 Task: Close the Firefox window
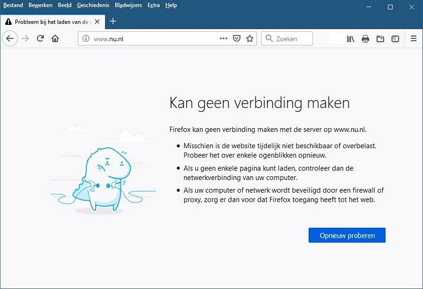[411, 7]
